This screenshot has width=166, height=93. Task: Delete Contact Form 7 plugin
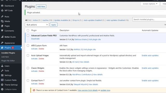click(41, 84)
